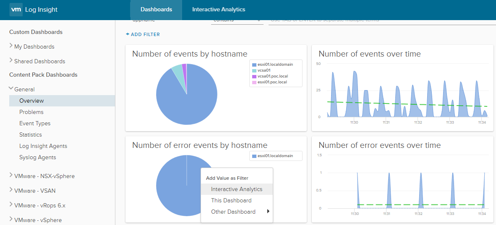Image resolution: width=496 pixels, height=225 pixels.
Task: Click the 11:30 label in events over time chart
Action: 354,122
